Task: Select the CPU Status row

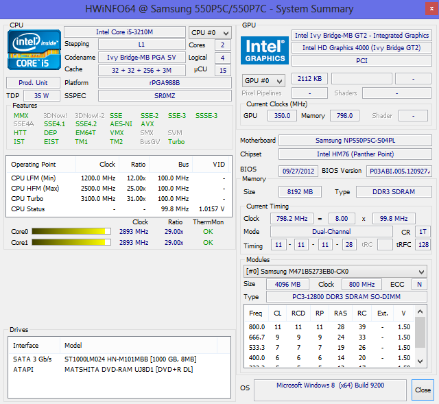Action: click(x=119, y=209)
